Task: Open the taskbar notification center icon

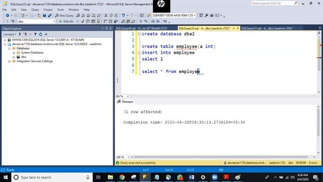Action: 315,177
